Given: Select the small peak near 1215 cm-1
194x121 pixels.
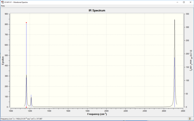Looking at the screenshot, I should (x=31, y=101).
